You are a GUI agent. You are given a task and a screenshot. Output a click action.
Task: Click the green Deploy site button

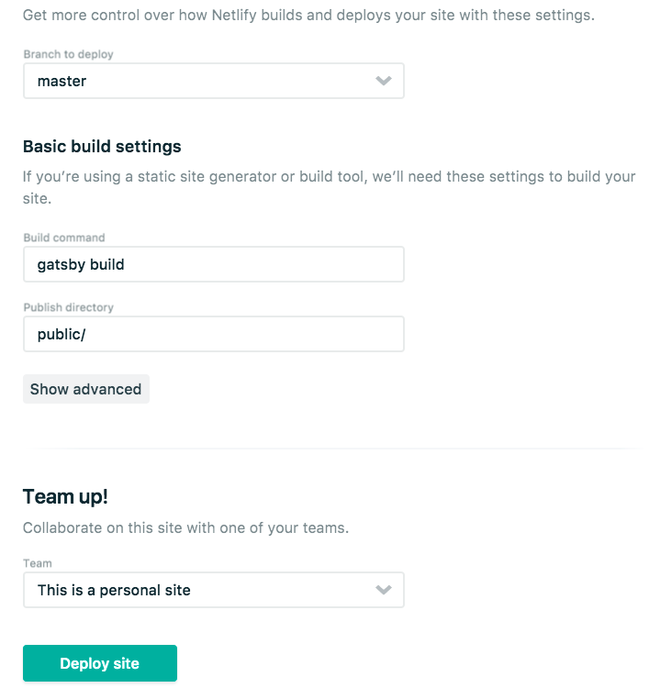point(100,663)
